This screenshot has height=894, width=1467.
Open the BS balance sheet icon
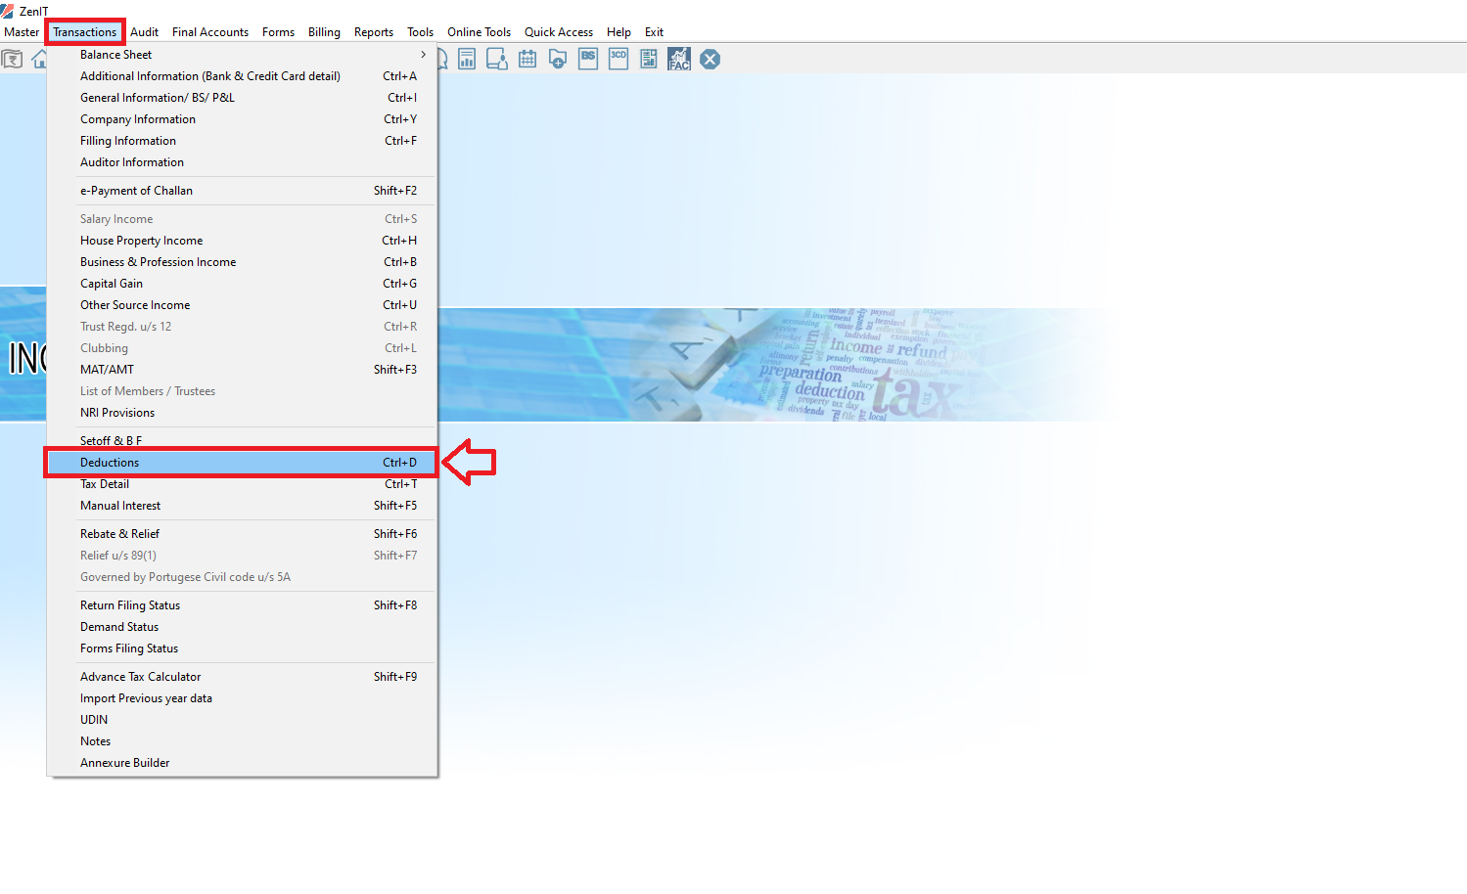click(588, 59)
